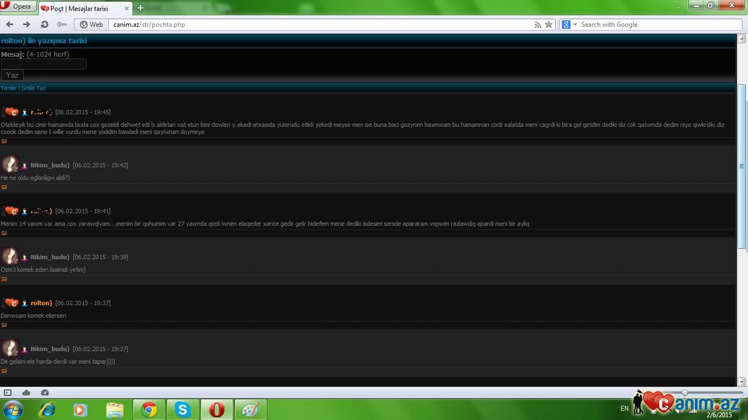Viewport: 748px width, 420px height.
Task: Click the RSS feed icon in address bar
Action: 538,25
